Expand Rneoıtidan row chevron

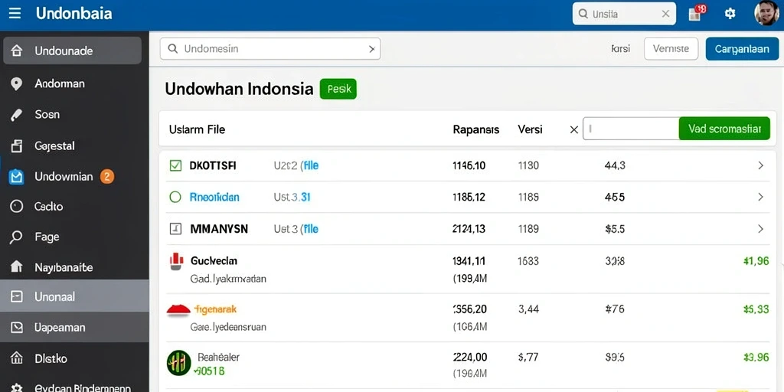click(760, 197)
